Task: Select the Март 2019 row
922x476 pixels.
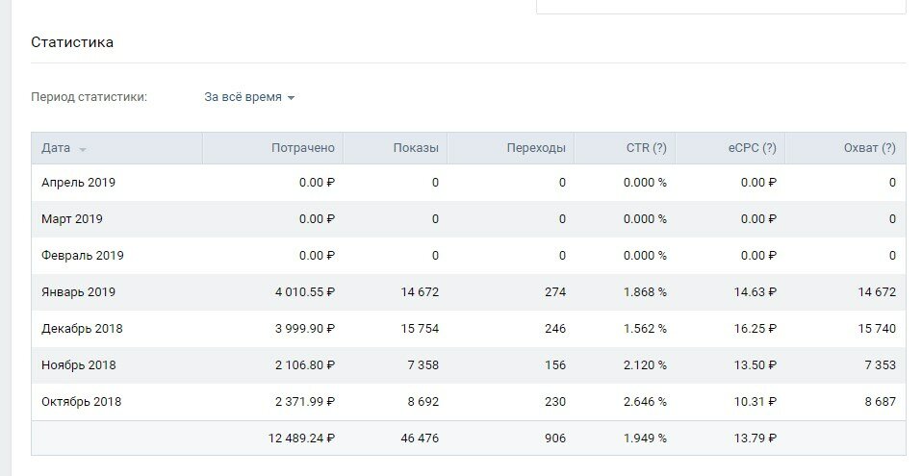Action: [72, 219]
